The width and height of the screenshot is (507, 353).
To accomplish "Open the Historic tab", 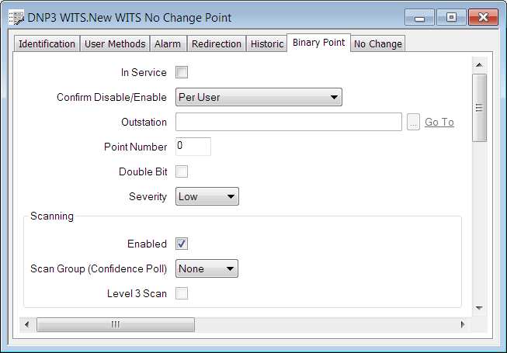I will click(267, 44).
